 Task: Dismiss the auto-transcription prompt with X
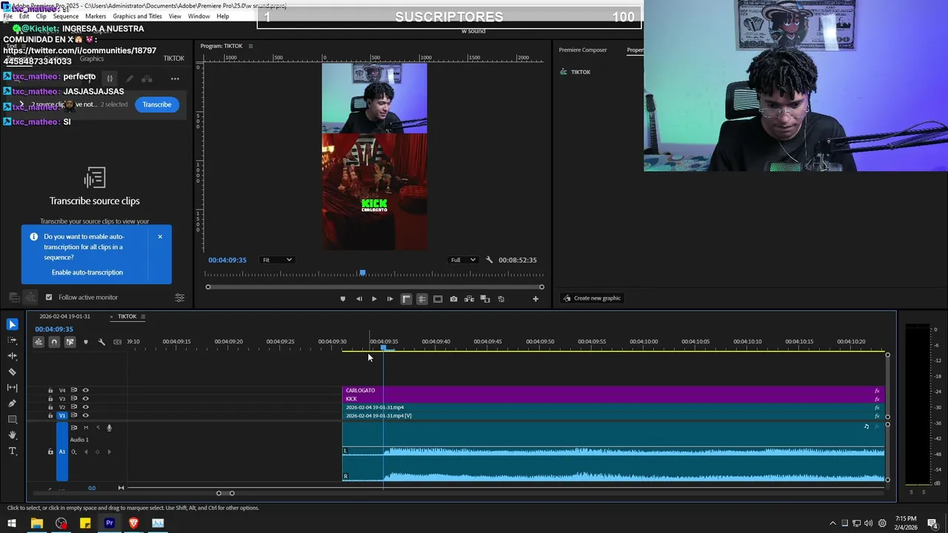[x=160, y=237]
